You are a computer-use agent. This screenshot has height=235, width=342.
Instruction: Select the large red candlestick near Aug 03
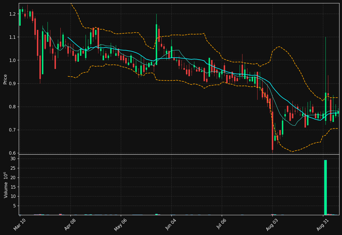[x=272, y=131]
